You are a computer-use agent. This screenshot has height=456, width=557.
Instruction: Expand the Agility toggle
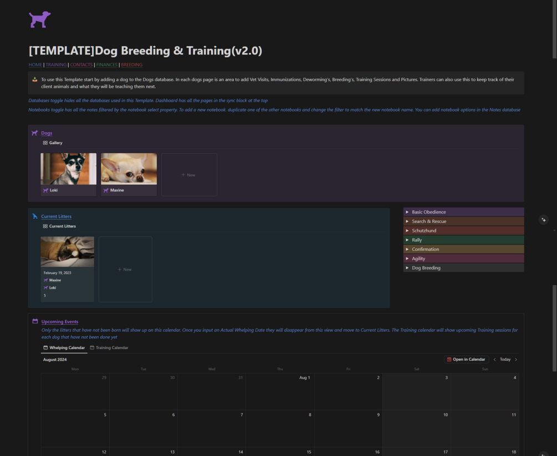[x=407, y=259]
